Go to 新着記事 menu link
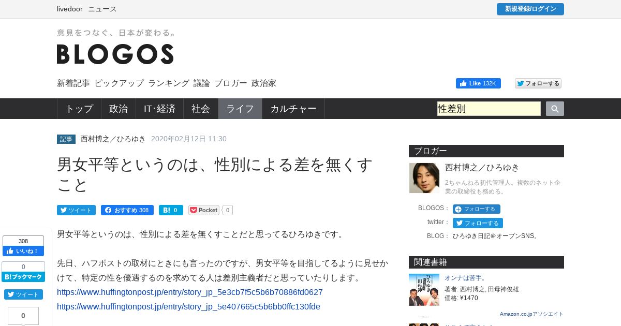The width and height of the screenshot is (621, 326). (x=73, y=83)
